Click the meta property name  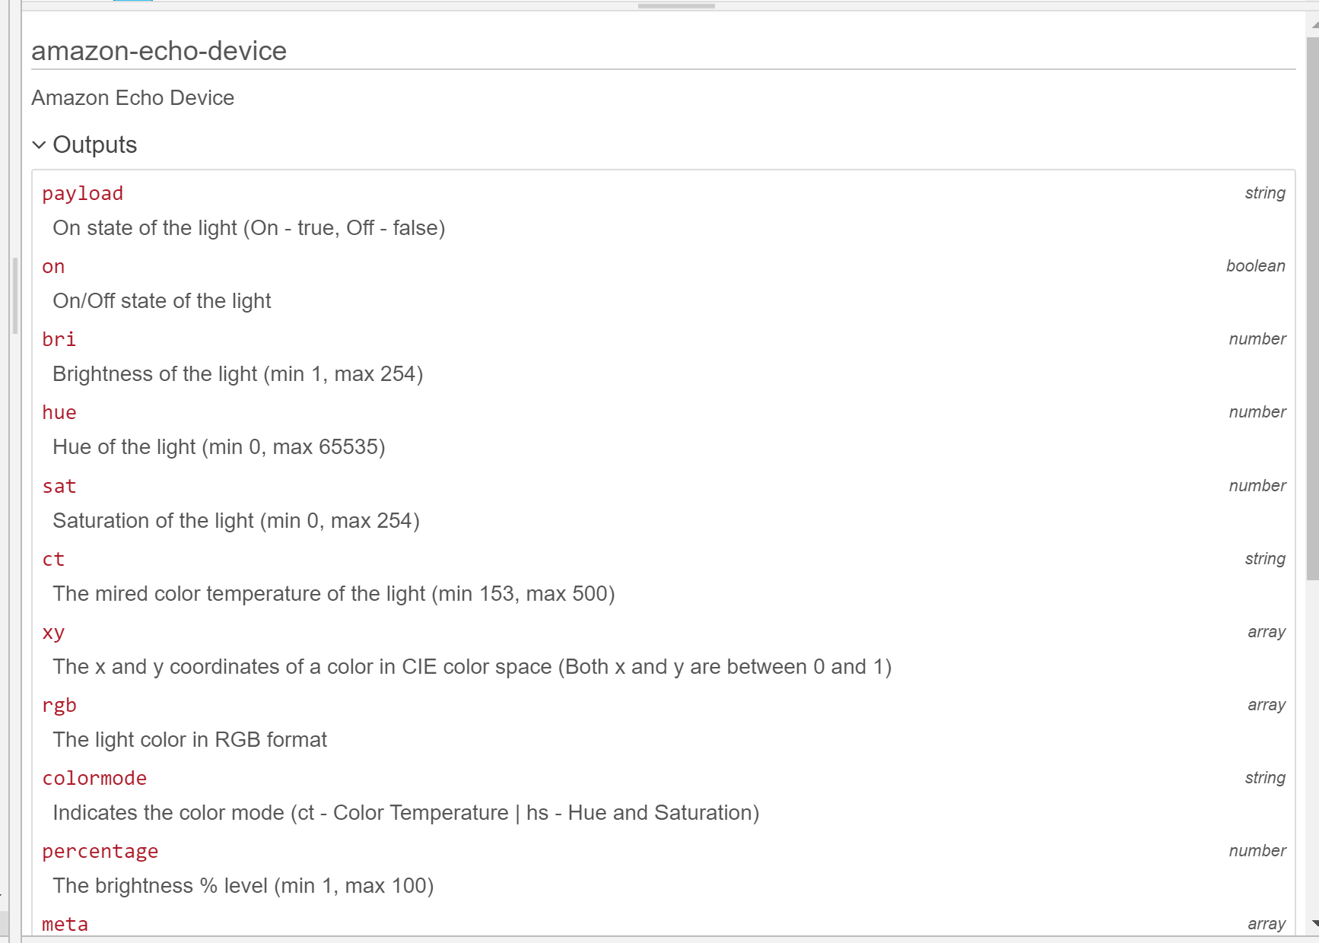coord(65,925)
